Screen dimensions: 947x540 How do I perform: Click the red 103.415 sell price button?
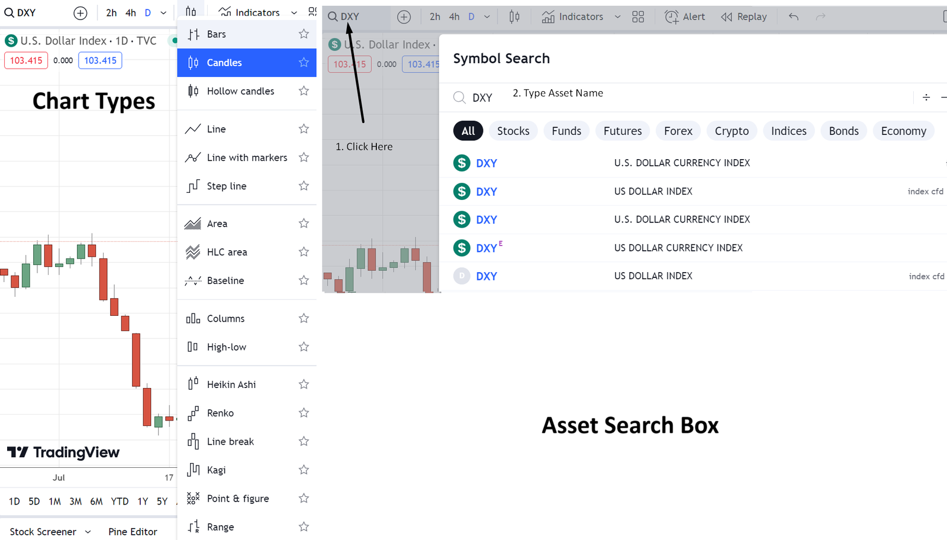click(x=26, y=60)
